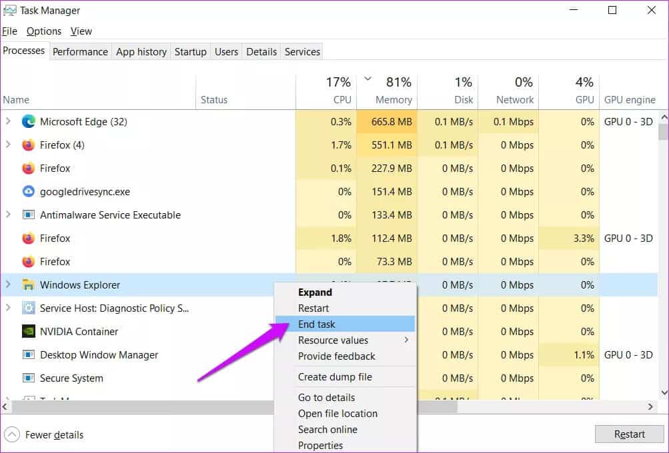Click the Firefox (4) process icon

tap(28, 145)
